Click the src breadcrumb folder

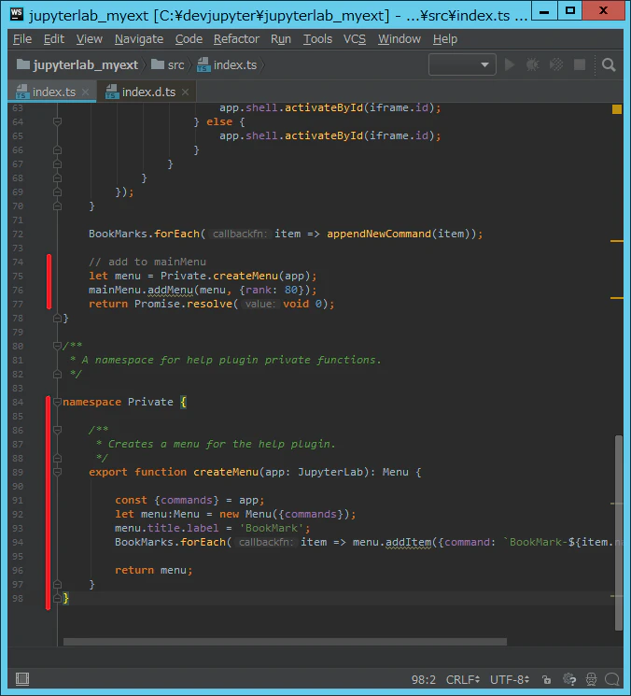tap(168, 64)
